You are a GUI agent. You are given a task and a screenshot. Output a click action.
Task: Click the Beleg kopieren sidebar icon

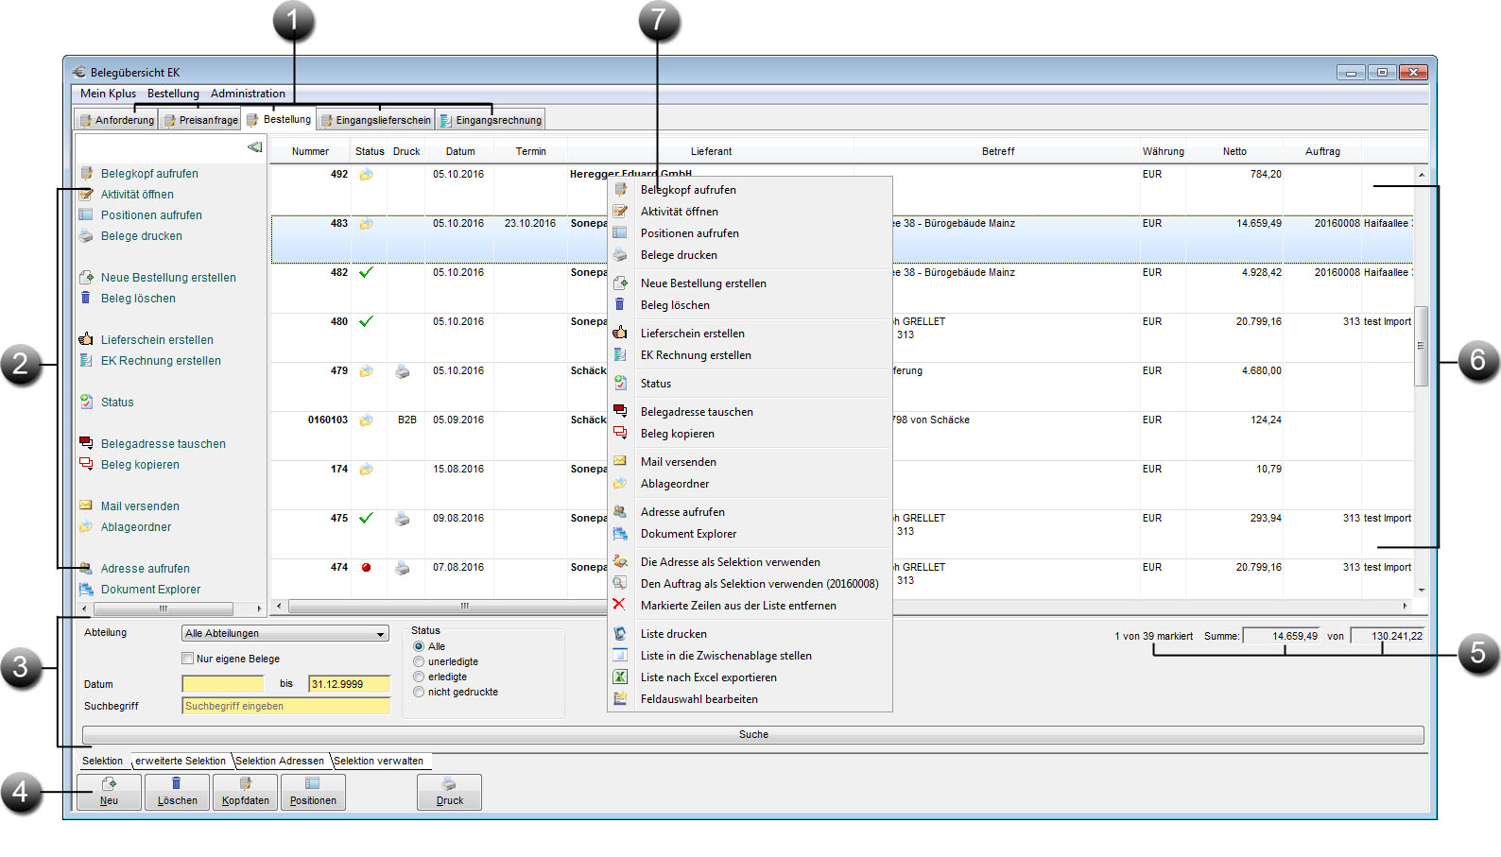tap(86, 464)
